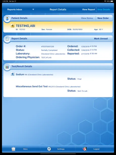Click Sodium status Final
The width and height of the screenshot is (116, 155).
pyautogui.click(x=79, y=79)
